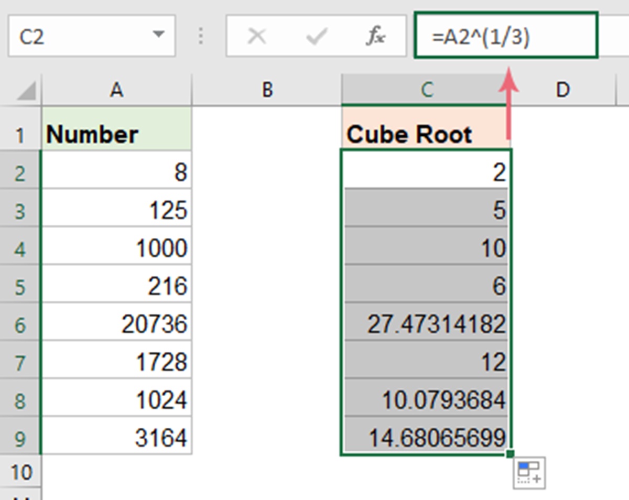Open the Auto Fill Options button
The image size is (629, 500).
[530, 473]
